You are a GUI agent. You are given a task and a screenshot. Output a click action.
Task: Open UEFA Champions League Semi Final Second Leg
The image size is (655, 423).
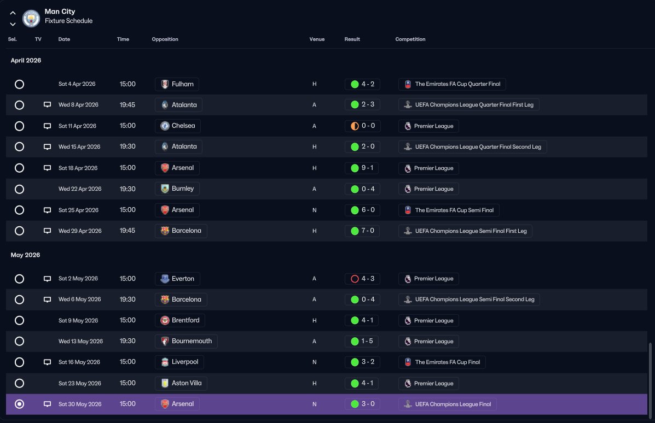click(x=469, y=299)
